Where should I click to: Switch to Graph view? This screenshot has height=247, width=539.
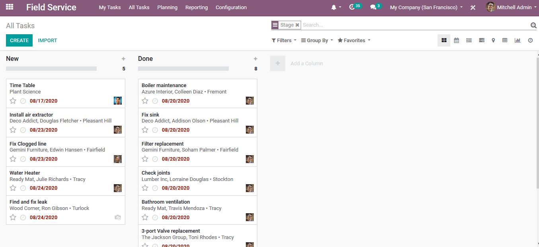click(x=518, y=40)
